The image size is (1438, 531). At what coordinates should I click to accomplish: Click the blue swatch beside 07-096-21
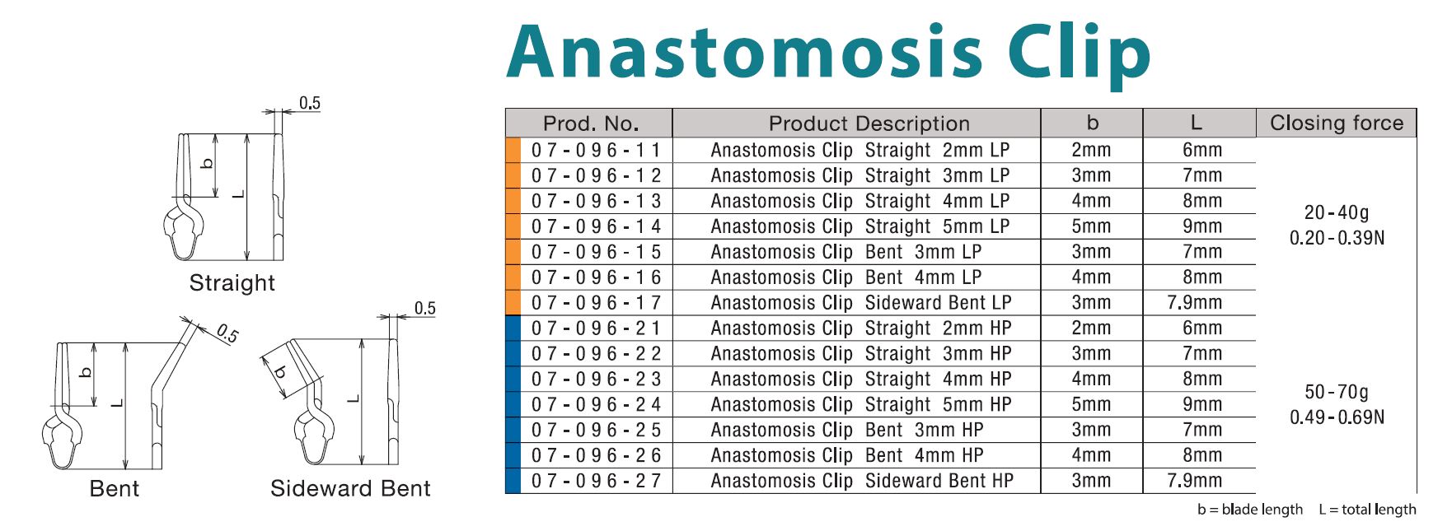[x=513, y=328]
